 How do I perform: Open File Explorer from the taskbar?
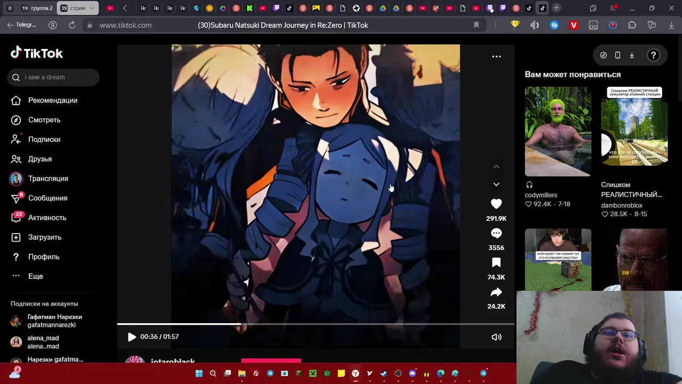tap(241, 373)
